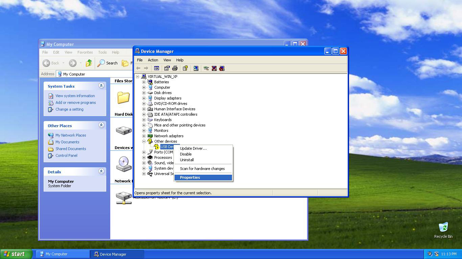
Task: Click the Device Manager taskbar button
Action: pyautogui.click(x=117, y=254)
